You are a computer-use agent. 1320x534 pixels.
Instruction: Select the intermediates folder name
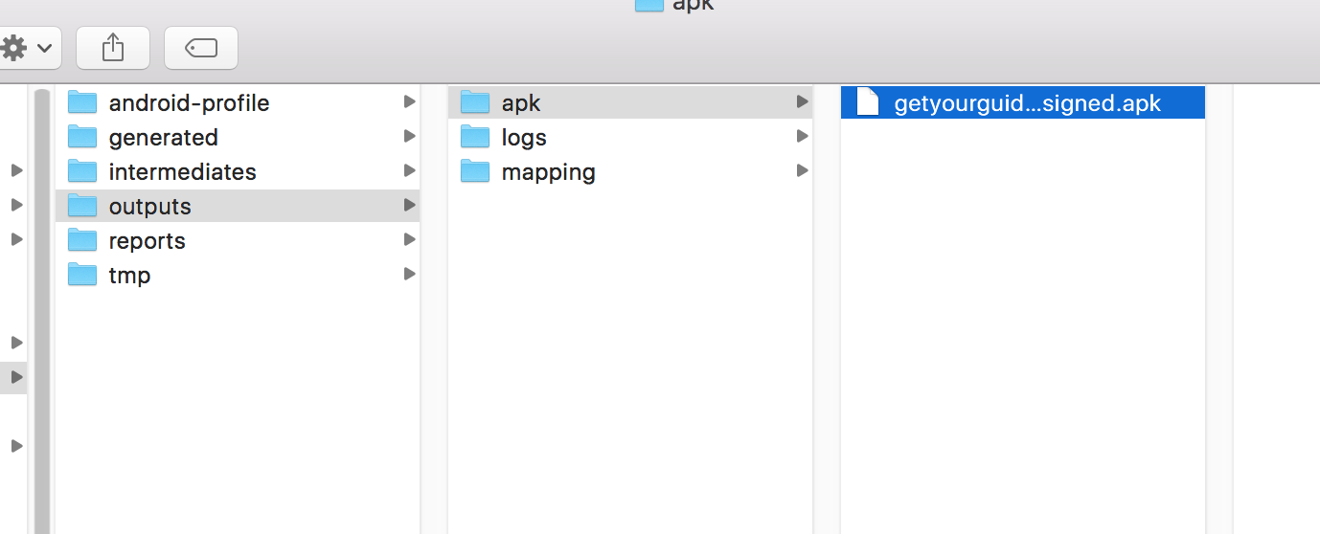pyautogui.click(x=182, y=172)
